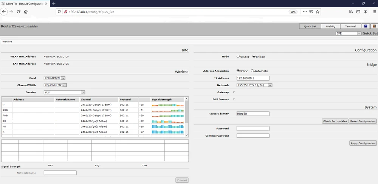Screen dimensions: 378x184
Task: Choose Automatic address acquisition
Action: pos(253,71)
